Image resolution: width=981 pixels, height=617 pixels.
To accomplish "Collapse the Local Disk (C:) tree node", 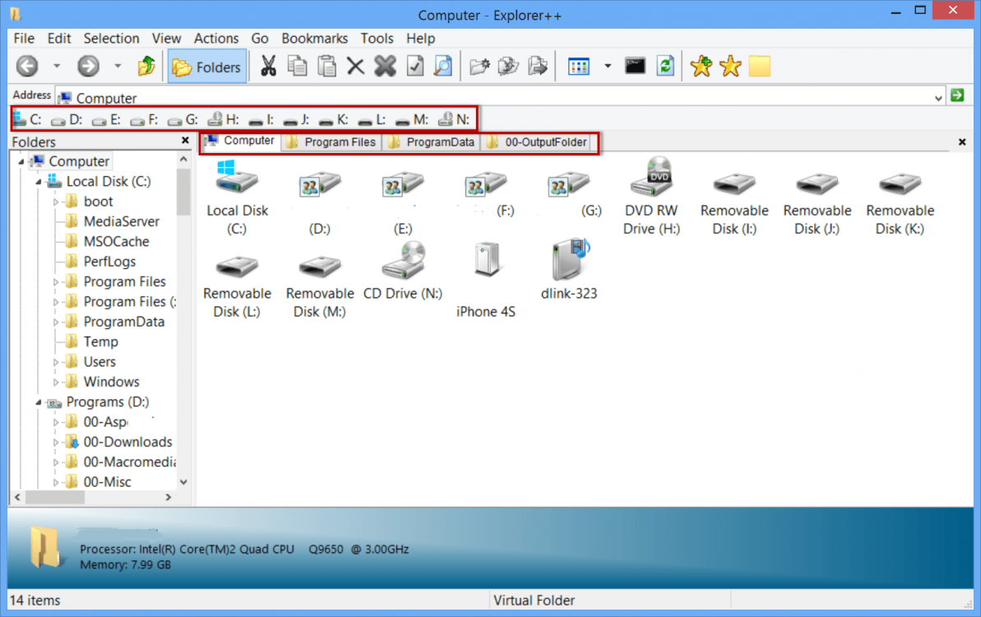I will (x=37, y=181).
